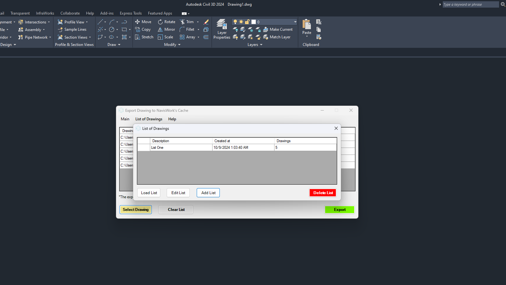Click the red Delete List button
The image size is (506, 285).
click(x=323, y=193)
